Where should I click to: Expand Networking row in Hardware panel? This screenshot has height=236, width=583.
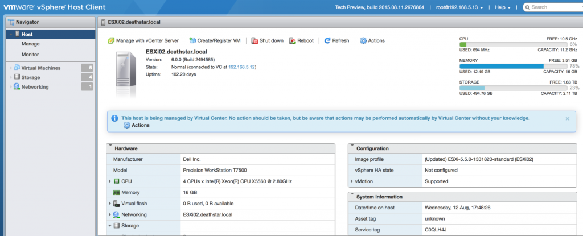(110, 215)
